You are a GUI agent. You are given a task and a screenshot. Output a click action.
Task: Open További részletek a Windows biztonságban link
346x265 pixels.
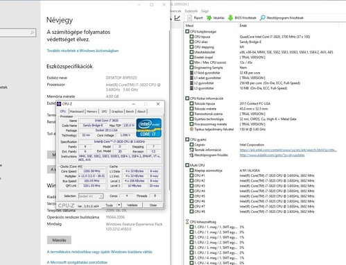tap(83, 51)
